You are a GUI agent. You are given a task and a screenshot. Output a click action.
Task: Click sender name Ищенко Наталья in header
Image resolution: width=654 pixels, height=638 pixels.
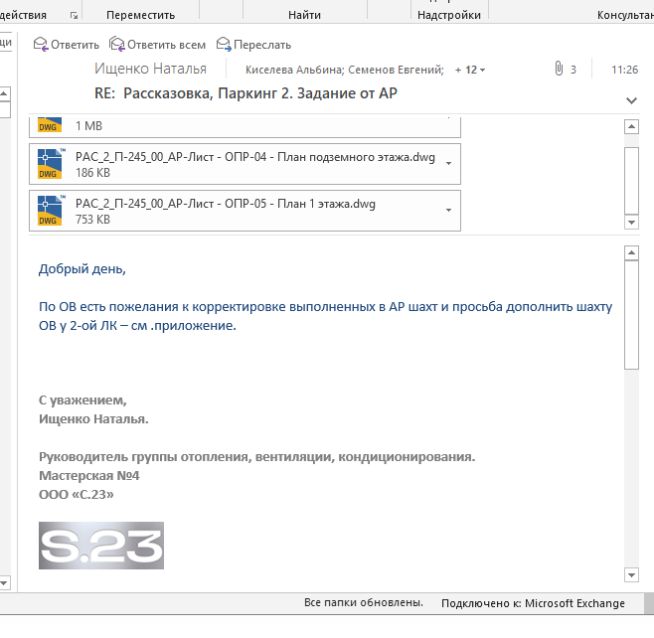tap(150, 69)
